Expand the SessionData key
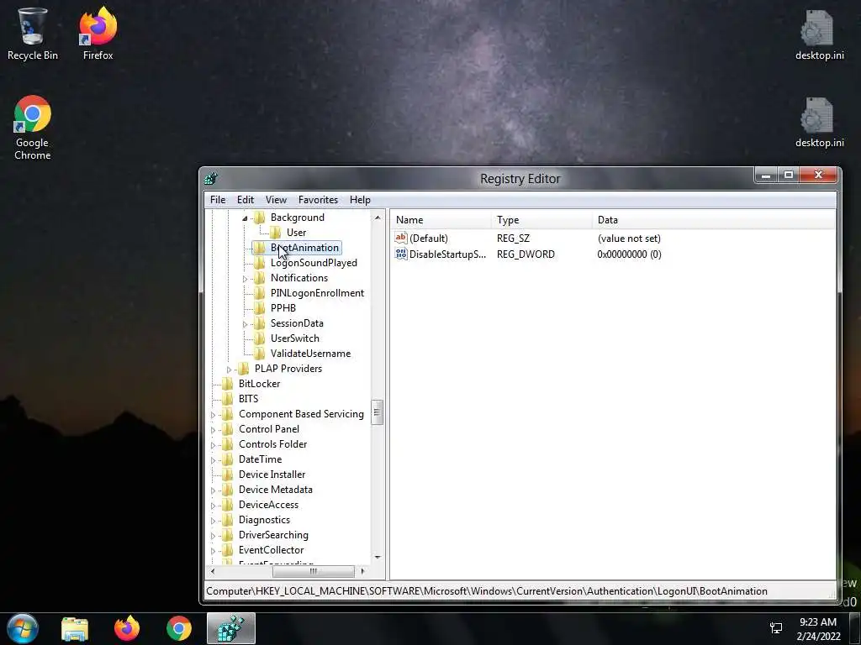861x645 pixels. coord(245,324)
